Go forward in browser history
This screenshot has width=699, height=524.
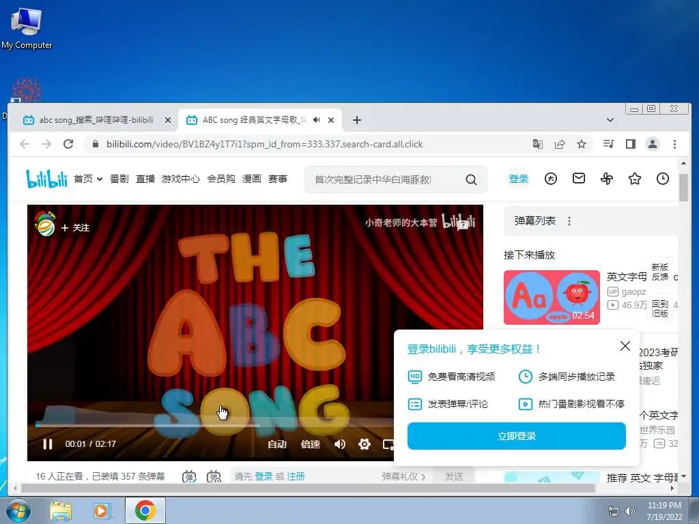46,144
